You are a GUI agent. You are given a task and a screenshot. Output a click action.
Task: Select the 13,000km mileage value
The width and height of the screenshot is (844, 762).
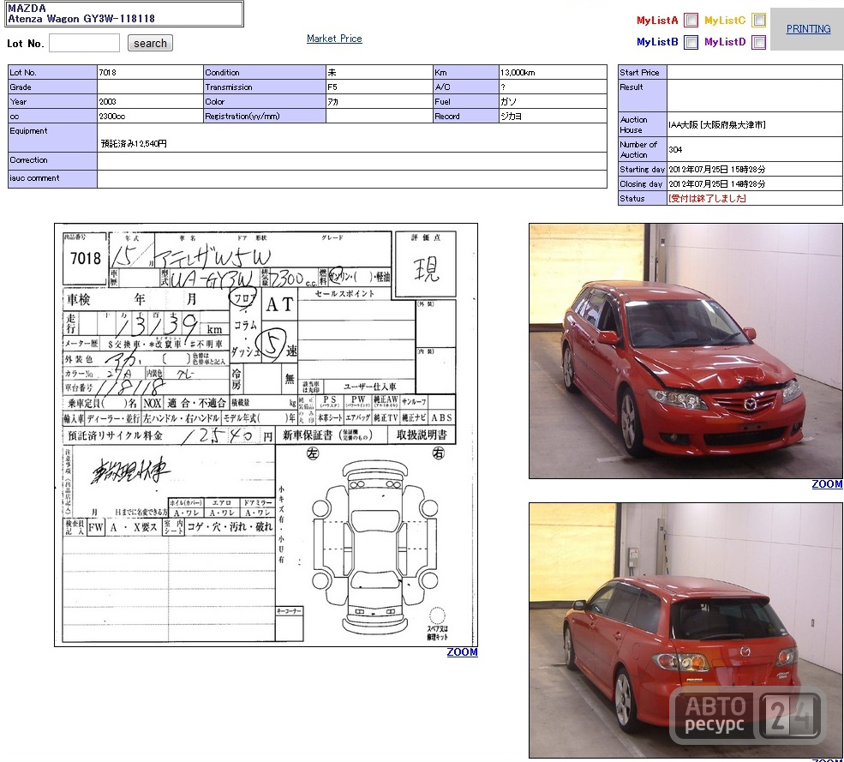[518, 72]
